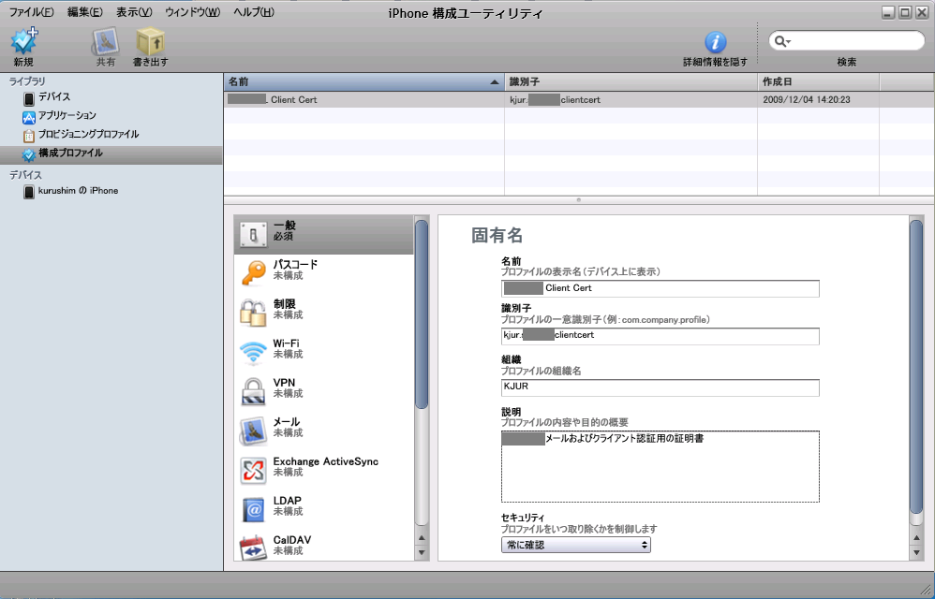Click the pane splitter handle dot
935x599 pixels.
click(x=578, y=200)
